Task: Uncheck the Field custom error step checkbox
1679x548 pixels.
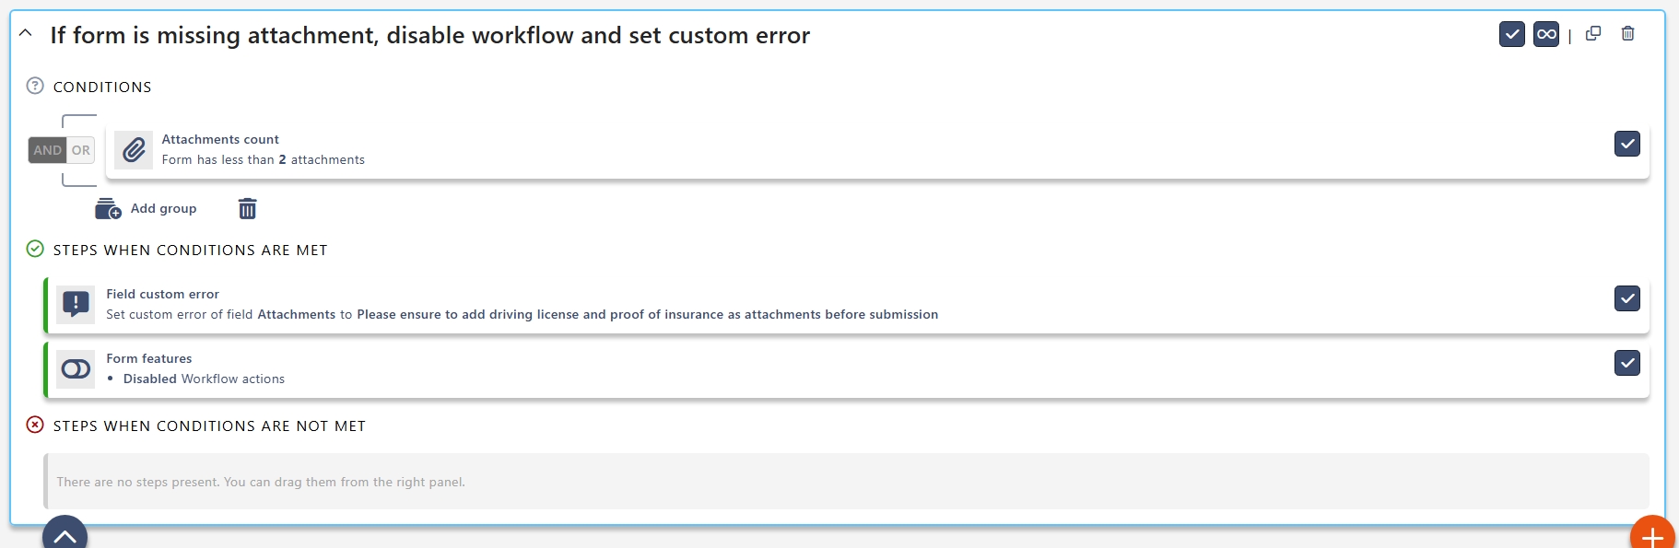Action: [1626, 298]
